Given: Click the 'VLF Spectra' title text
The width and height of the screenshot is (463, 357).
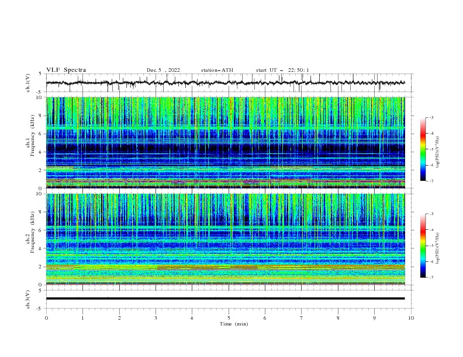Looking at the screenshot, I should [x=66, y=70].
